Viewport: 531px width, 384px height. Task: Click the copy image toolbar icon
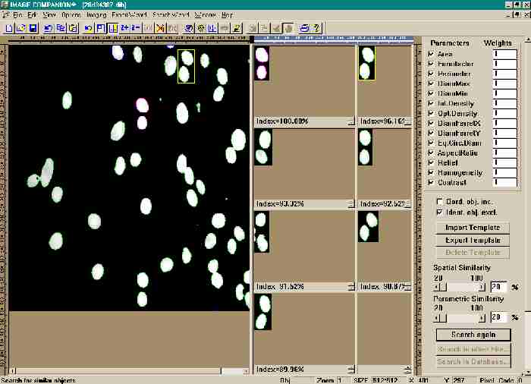[x=61, y=28]
